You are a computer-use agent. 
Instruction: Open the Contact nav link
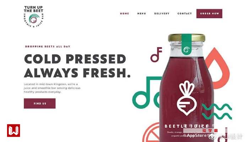pyautogui.click(x=185, y=13)
